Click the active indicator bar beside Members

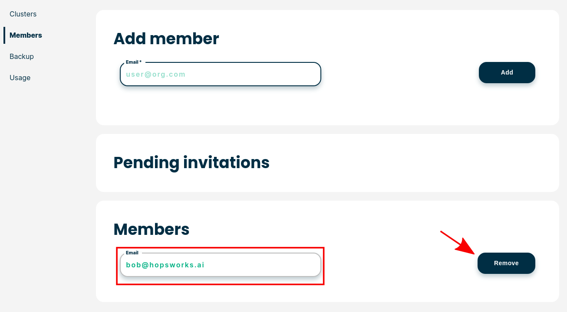pyautogui.click(x=4, y=35)
